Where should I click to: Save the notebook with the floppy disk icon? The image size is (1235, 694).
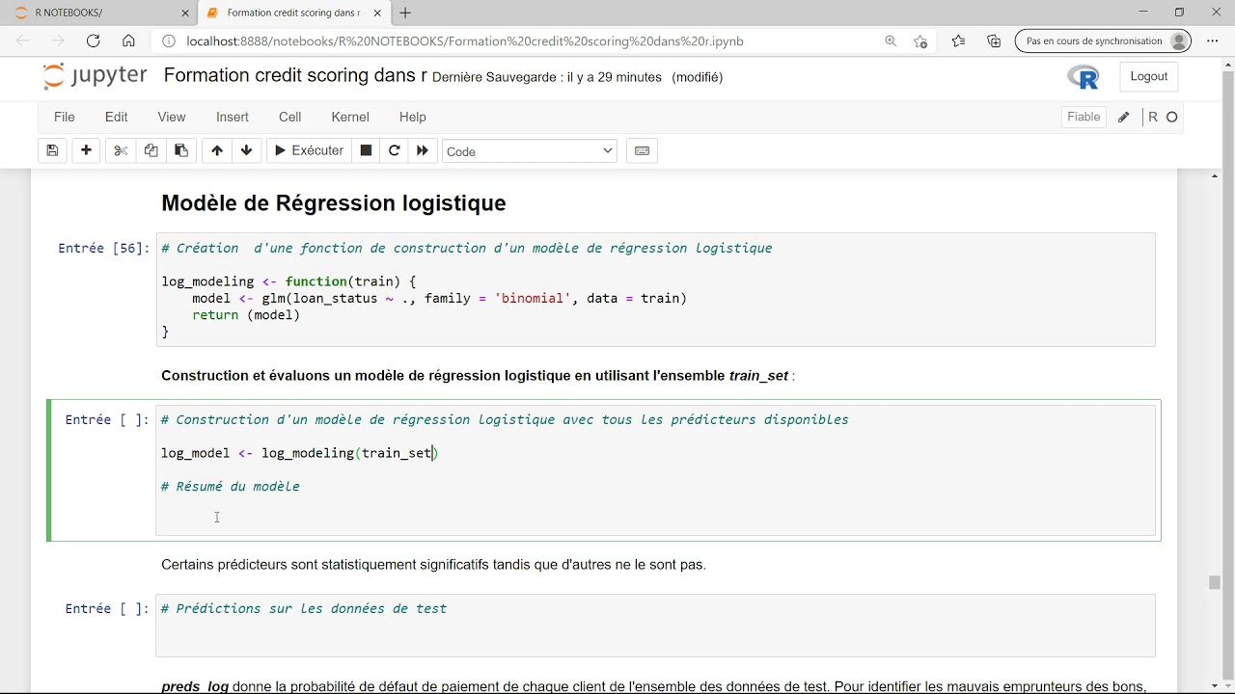click(x=52, y=150)
